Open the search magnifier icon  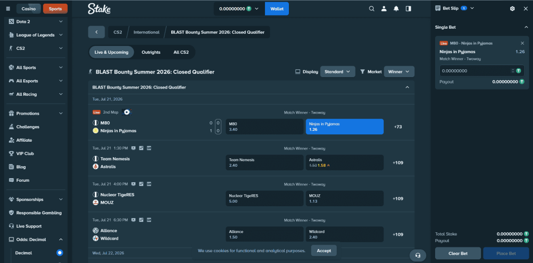point(372,9)
